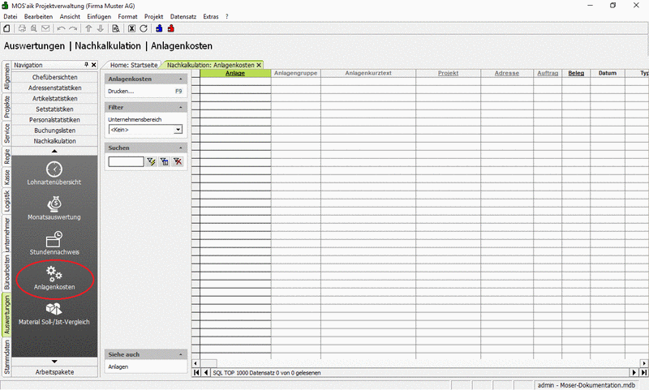The image size is (649, 390).
Task: Collapse the Filter section
Action: pos(180,107)
